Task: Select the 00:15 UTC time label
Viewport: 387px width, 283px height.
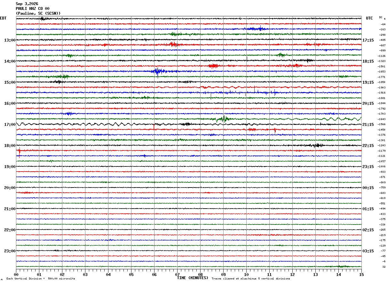Action: pos(368,187)
